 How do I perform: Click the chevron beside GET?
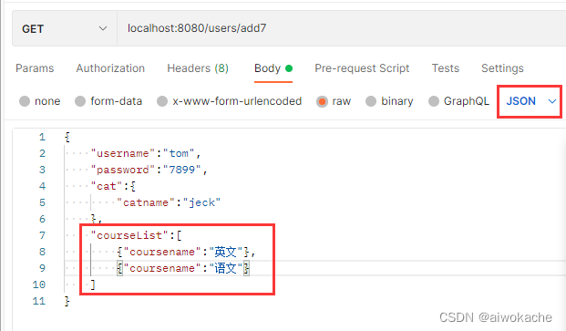pos(103,28)
